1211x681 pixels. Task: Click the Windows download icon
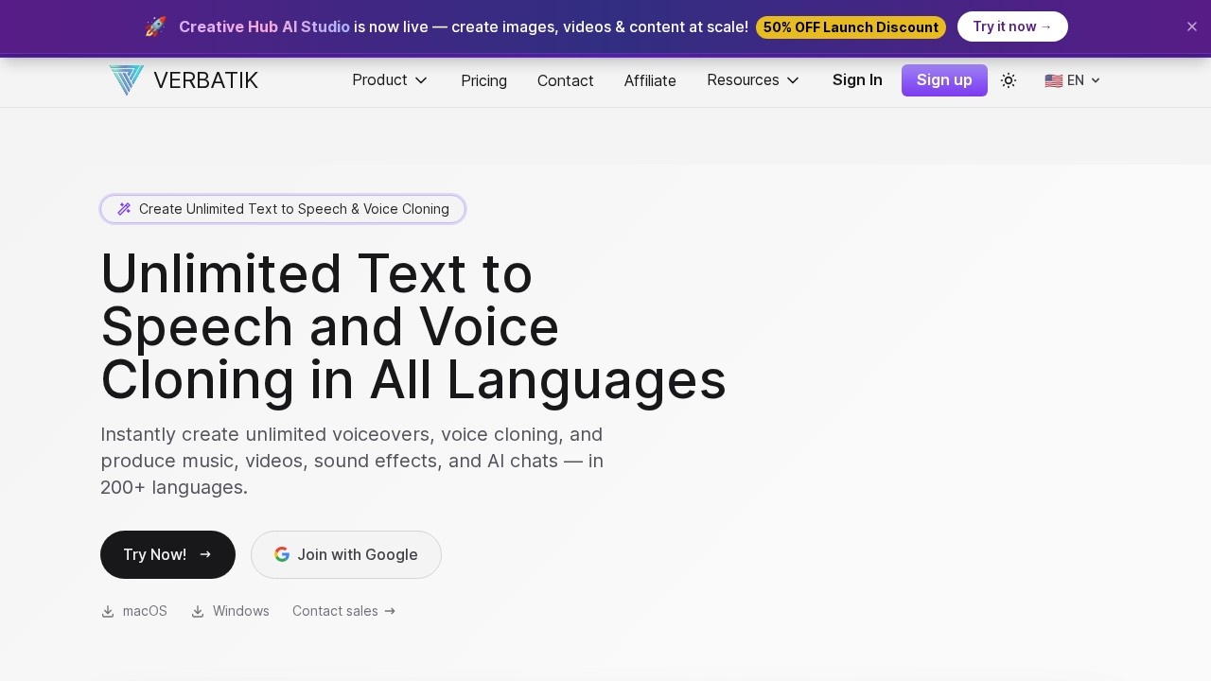click(198, 612)
